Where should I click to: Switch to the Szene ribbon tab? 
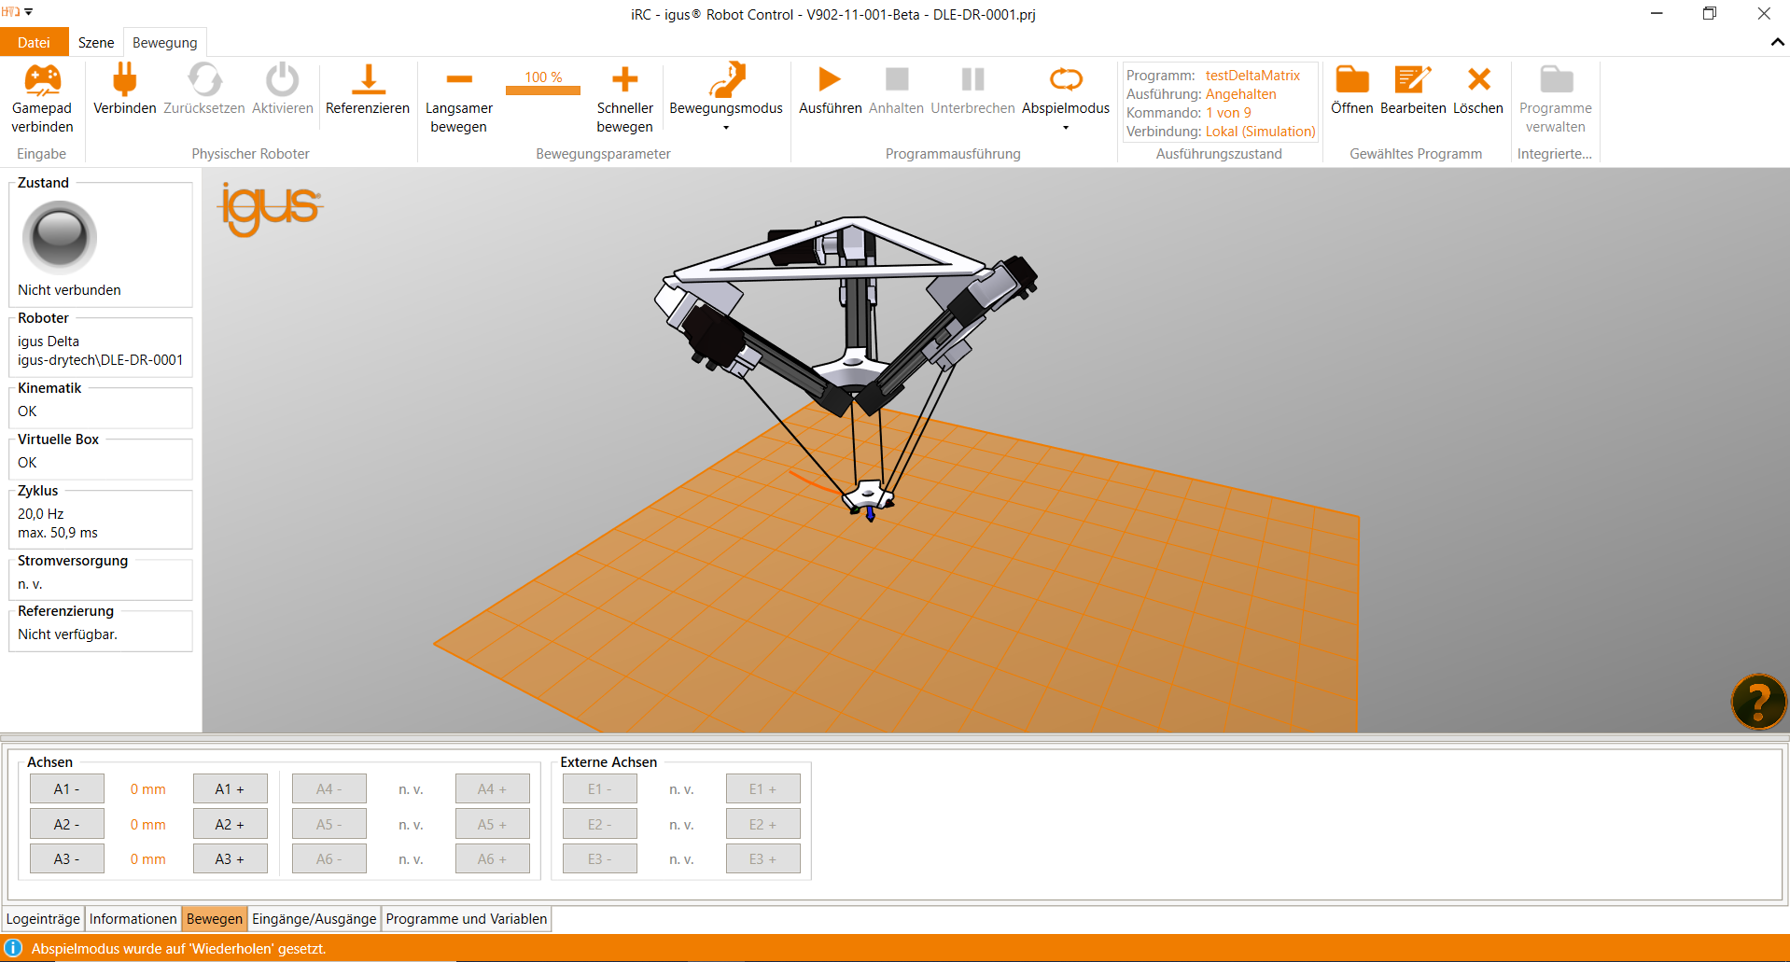pos(96,43)
